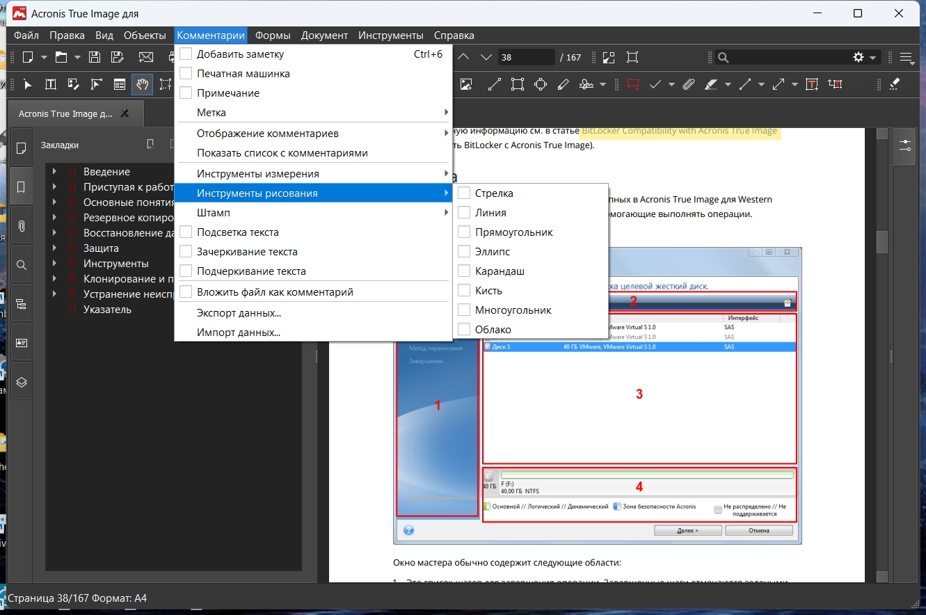
Task: Open the Инструменты menu in the menu bar
Action: (390, 35)
